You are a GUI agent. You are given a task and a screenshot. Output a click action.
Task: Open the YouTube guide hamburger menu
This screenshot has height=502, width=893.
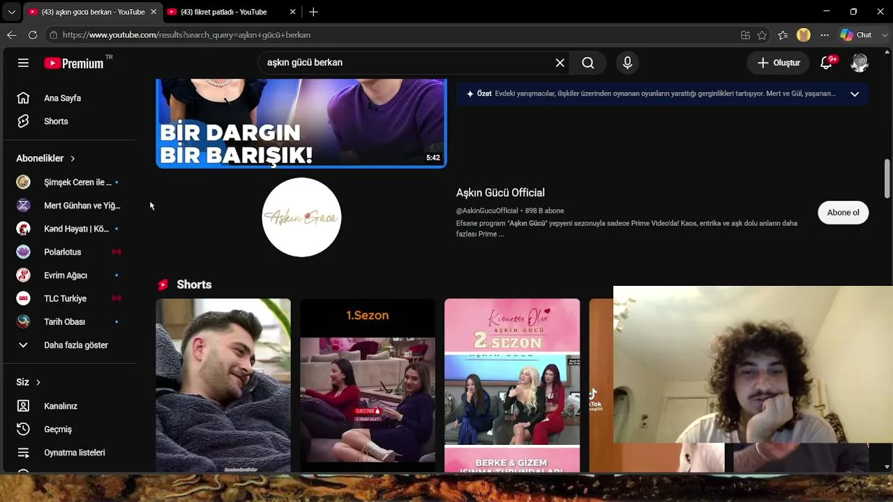click(23, 63)
